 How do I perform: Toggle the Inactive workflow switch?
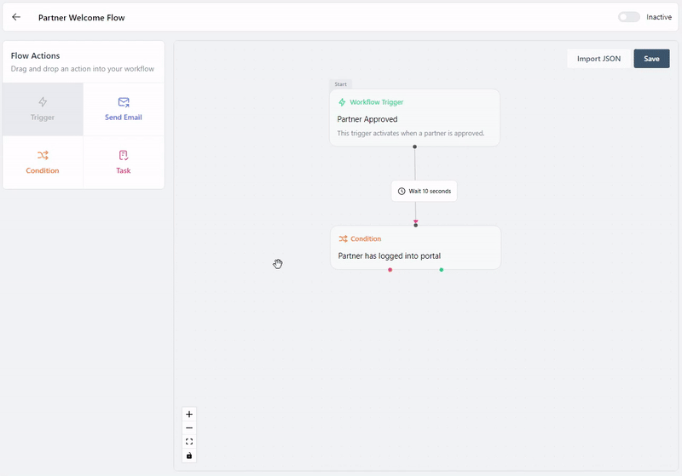tap(628, 17)
